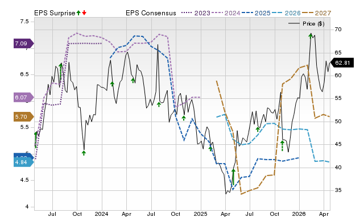Toggle the Price ($) line legend entry
Image resolution: width=364 pixels, height=217 pixels.
(x=306, y=24)
